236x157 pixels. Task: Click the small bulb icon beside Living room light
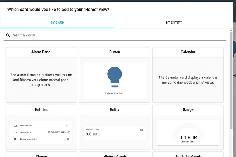(15, 139)
